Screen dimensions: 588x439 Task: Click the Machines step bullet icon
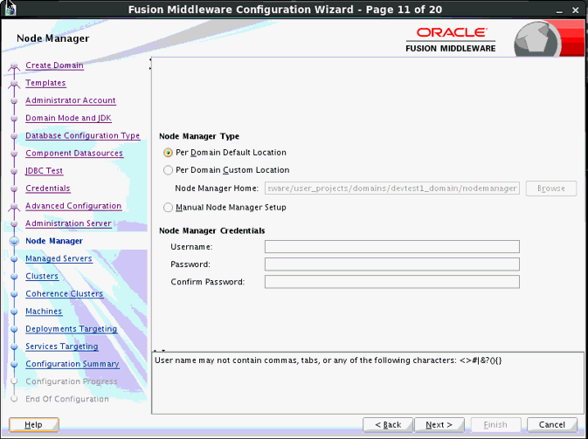(14, 312)
